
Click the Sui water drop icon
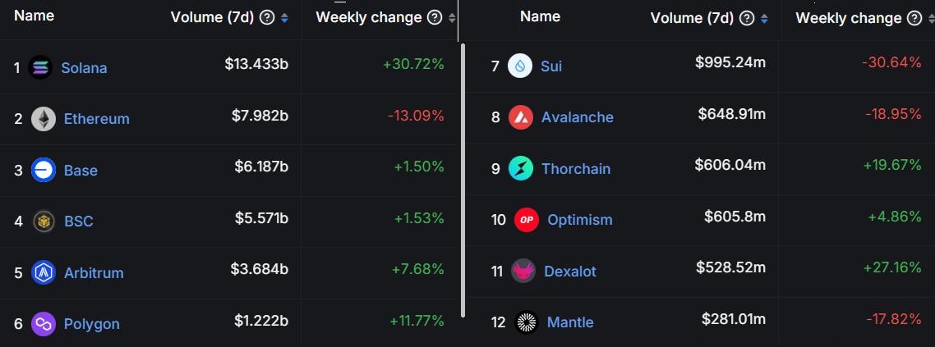[x=520, y=66]
